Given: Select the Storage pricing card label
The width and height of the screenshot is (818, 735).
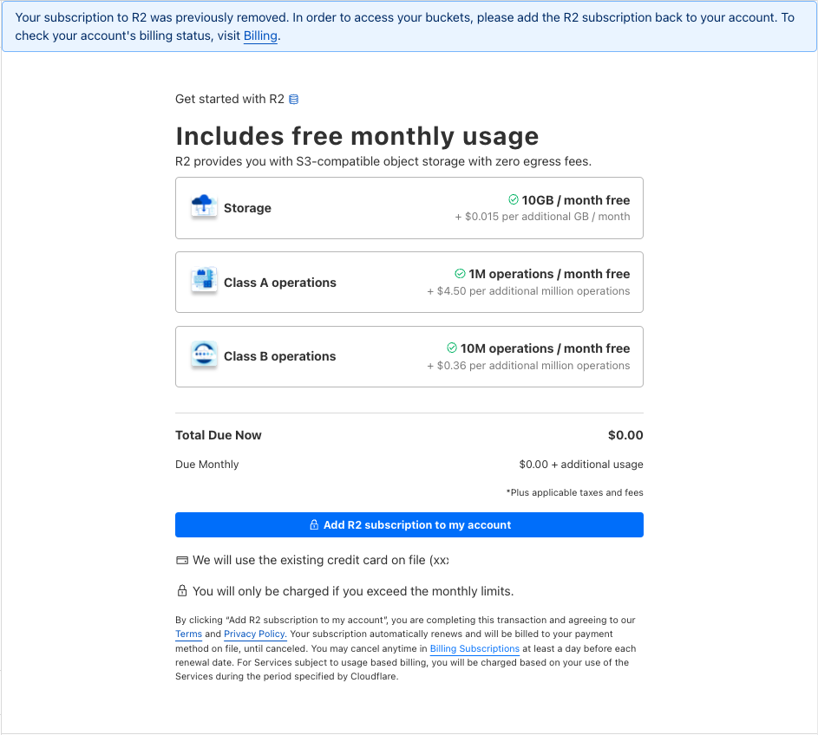Looking at the screenshot, I should click(247, 208).
